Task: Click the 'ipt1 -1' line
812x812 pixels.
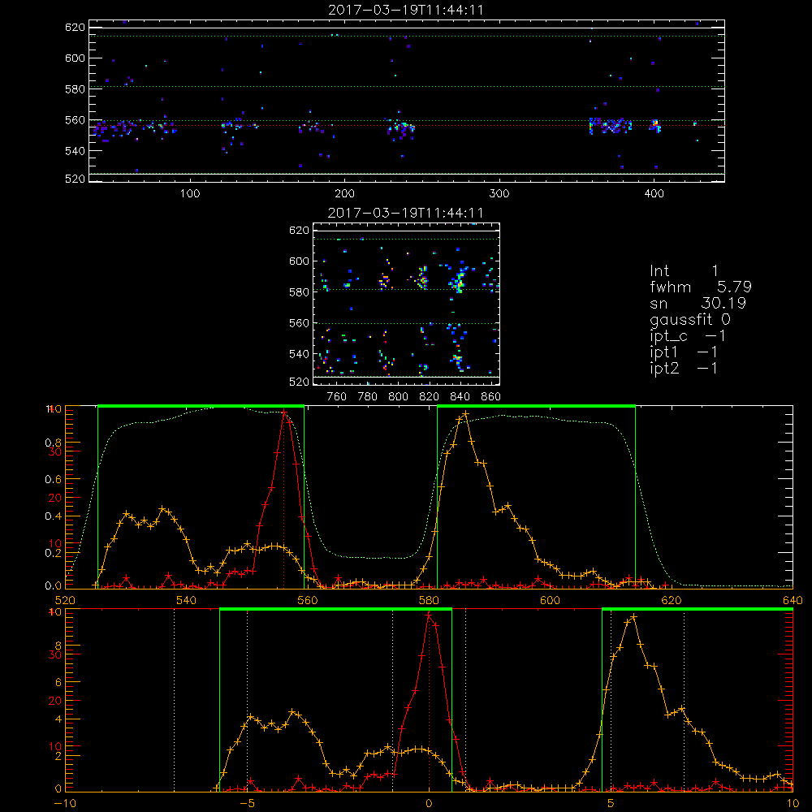Action: coord(684,352)
